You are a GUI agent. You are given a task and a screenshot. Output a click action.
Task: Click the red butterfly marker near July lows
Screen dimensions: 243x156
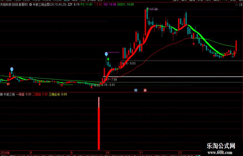8,84
